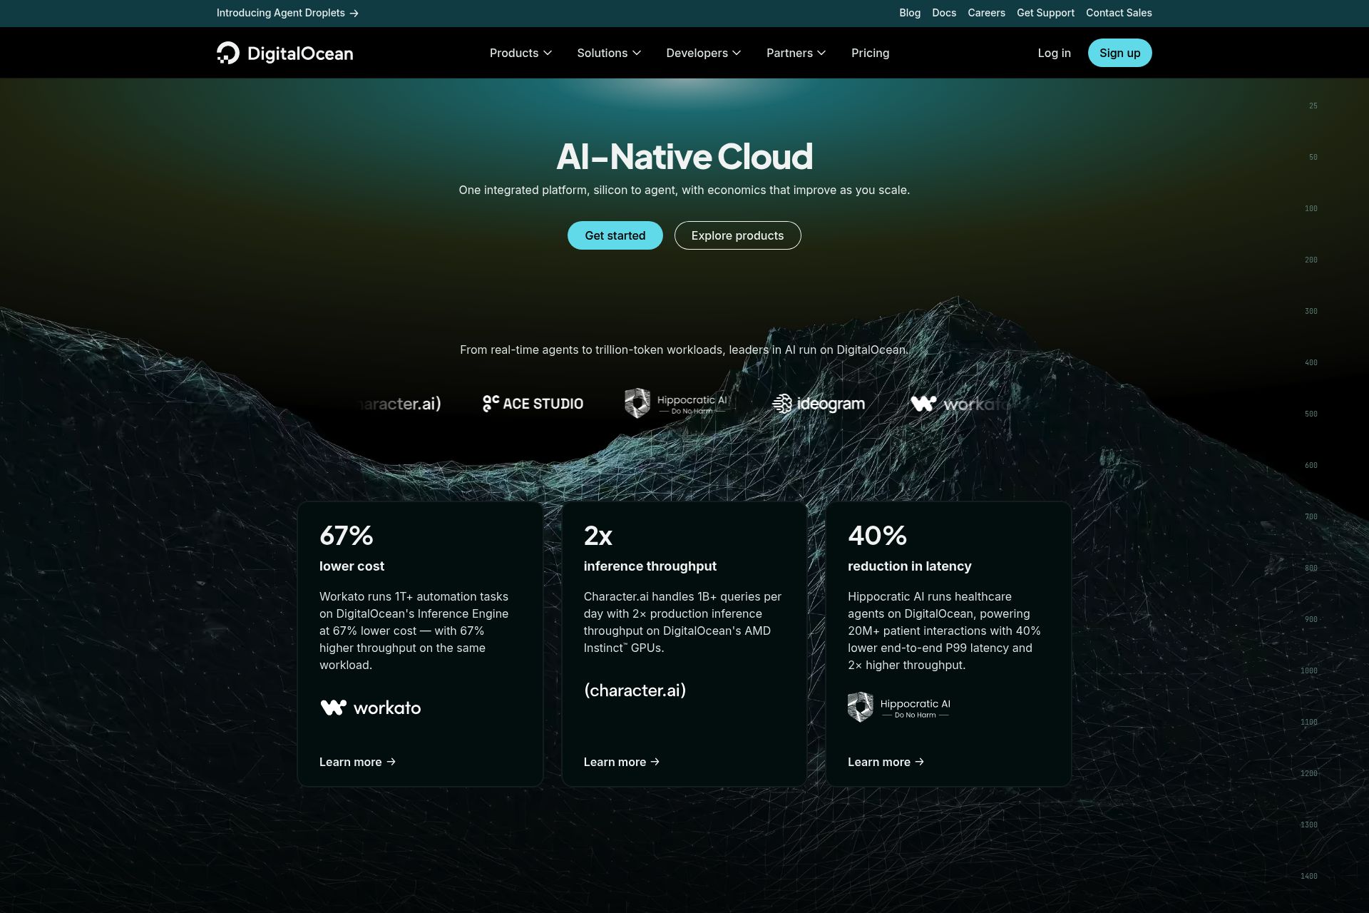This screenshot has height=913, width=1369.
Task: Click the 'lower cost' card heading
Action: [x=352, y=566]
